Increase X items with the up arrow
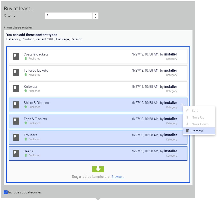Image resolution: width=217 pixels, height=200 pixels. pyautogui.click(x=95, y=14)
